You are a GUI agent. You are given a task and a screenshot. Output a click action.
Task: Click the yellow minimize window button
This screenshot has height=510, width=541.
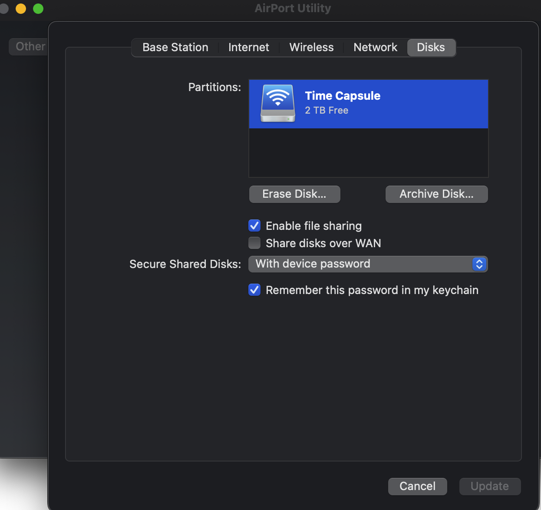coord(21,8)
